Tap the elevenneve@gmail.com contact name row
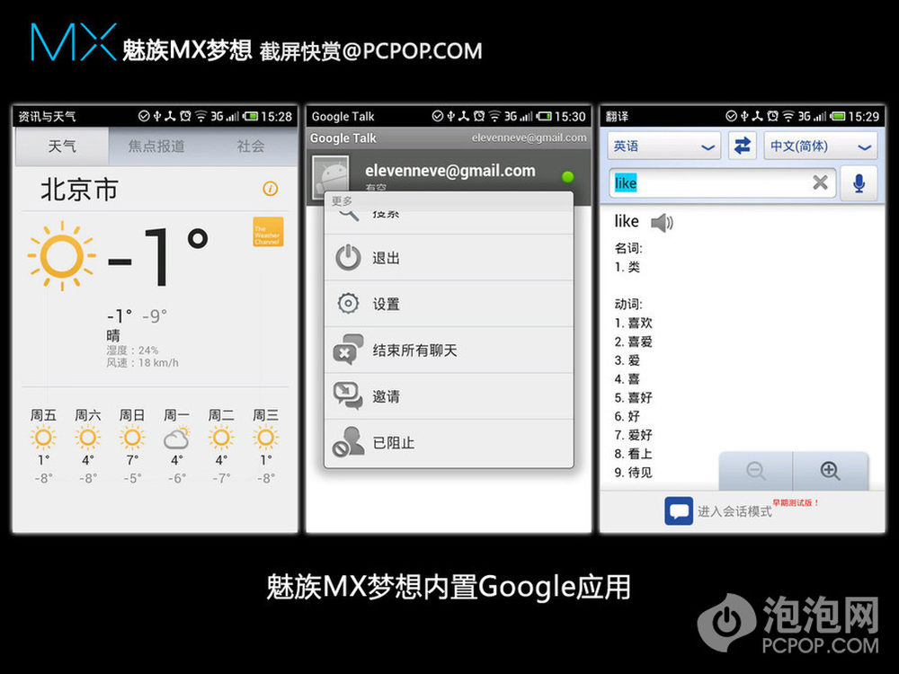This screenshot has width=899, height=674. pos(449,172)
